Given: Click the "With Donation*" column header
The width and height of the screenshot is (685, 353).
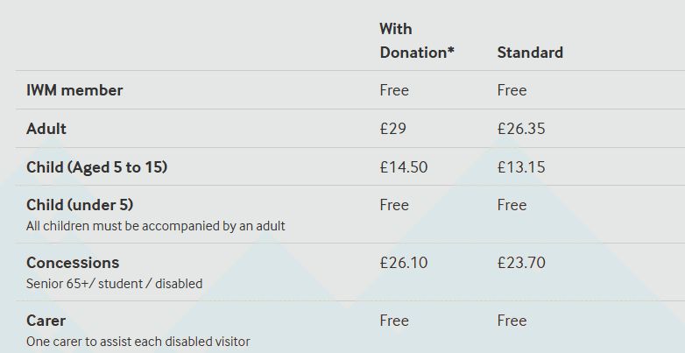Looking at the screenshot, I should 416,41.
